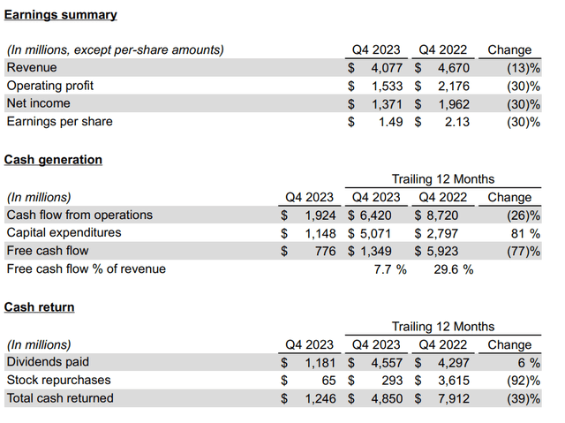Click Total cash returned change value (39)%
565x423 pixels.
pos(524,399)
